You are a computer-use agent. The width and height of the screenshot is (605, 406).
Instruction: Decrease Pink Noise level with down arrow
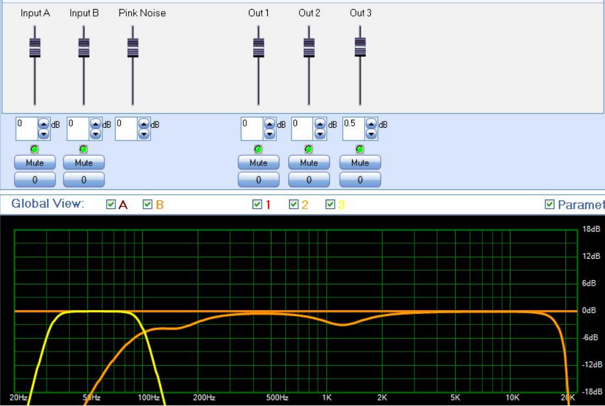click(x=144, y=134)
